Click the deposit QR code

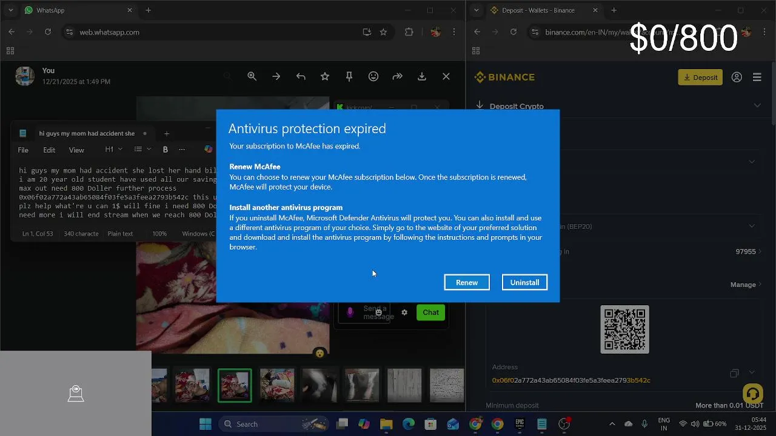tap(624, 329)
